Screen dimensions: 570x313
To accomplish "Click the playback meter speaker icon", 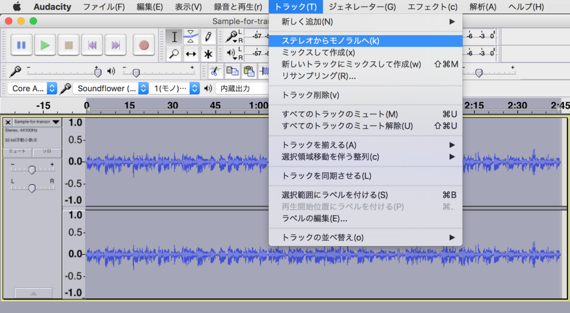I will tap(232, 54).
